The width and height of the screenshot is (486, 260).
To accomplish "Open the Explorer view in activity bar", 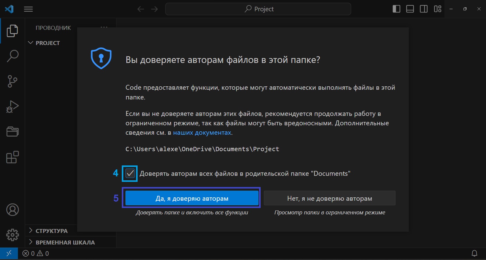I will (x=12, y=31).
